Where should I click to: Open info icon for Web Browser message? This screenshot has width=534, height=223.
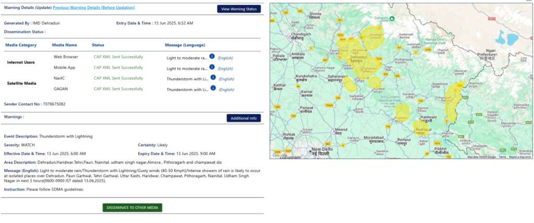pyautogui.click(x=212, y=56)
